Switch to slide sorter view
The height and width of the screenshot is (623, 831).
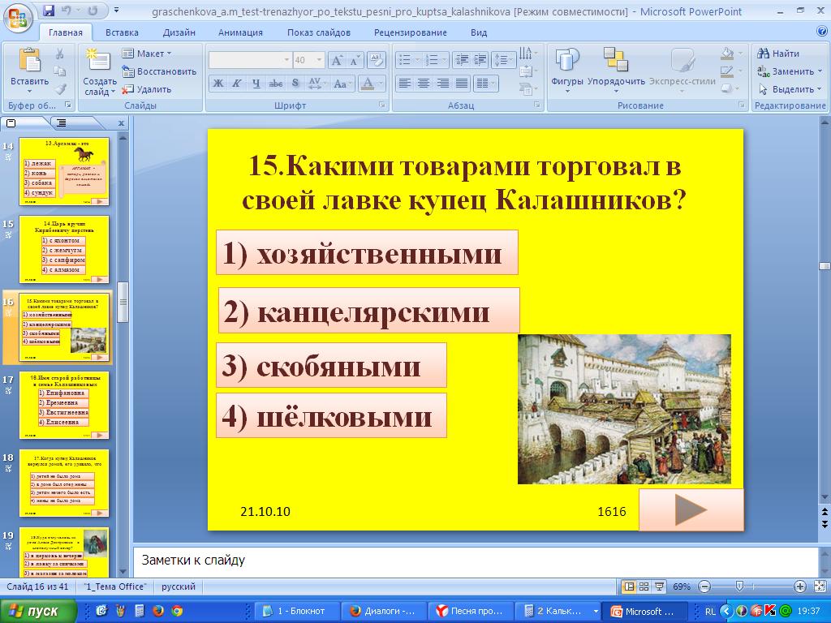[644, 586]
